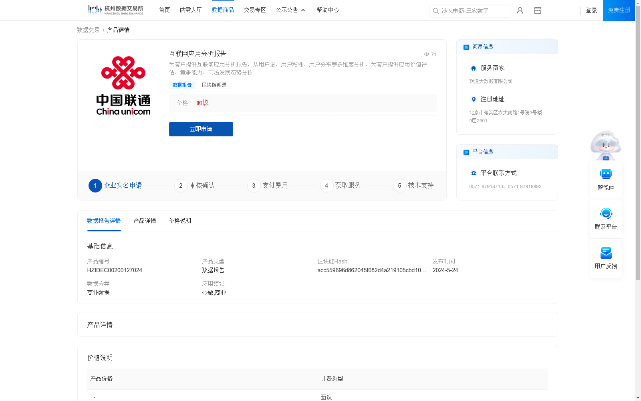The image size is (641, 401).
Task: Click step 1 circle 企业实名申请
Action: point(95,186)
